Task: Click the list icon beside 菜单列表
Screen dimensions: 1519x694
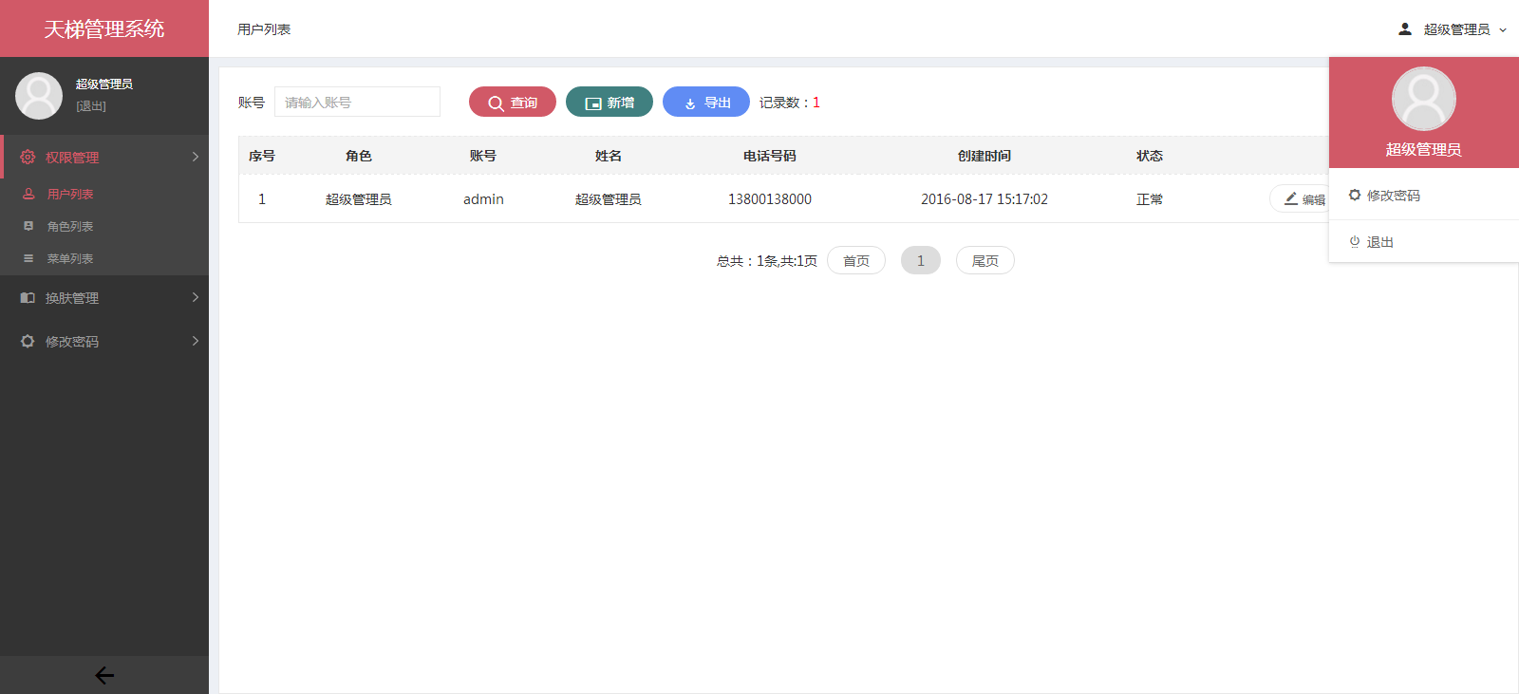Action: tap(28, 258)
